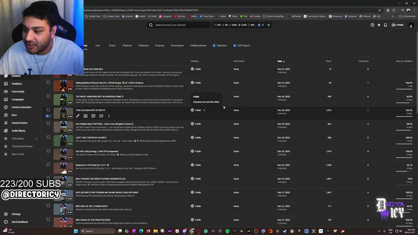The width and height of the screenshot is (418, 235).
Task: Expand visibility dropdown for THIS OLD MAN NPC
Action: [204, 110]
